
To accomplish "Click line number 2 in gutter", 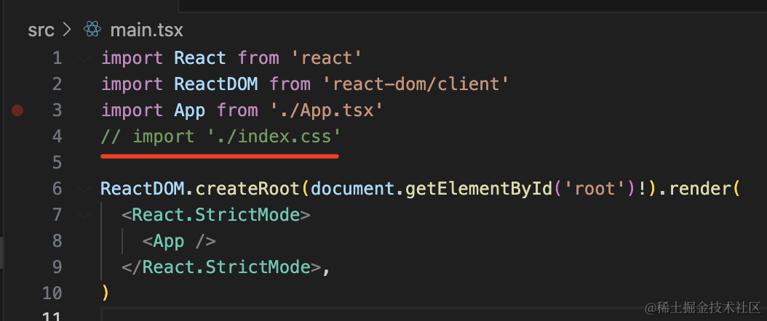I will [x=57, y=84].
